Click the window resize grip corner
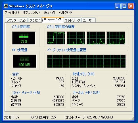 (133, 118)
